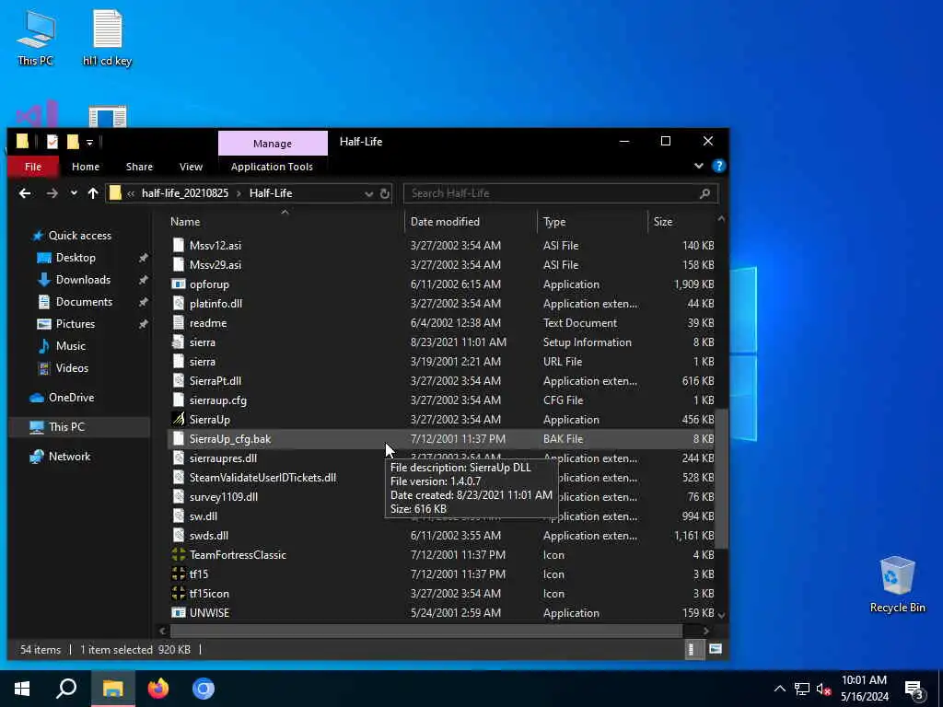Unpin Pictures from Quick access
This screenshot has width=943, height=707.
coord(143,324)
